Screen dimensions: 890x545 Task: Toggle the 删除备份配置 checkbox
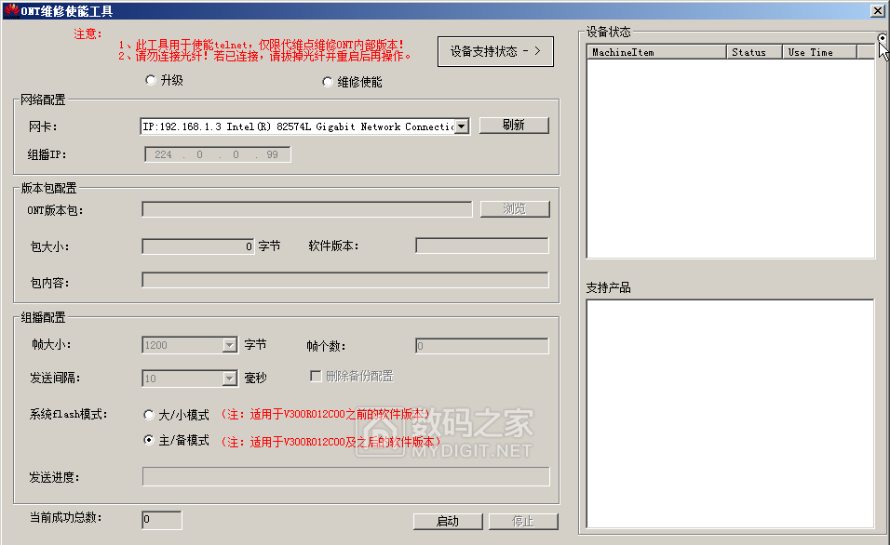[316, 376]
